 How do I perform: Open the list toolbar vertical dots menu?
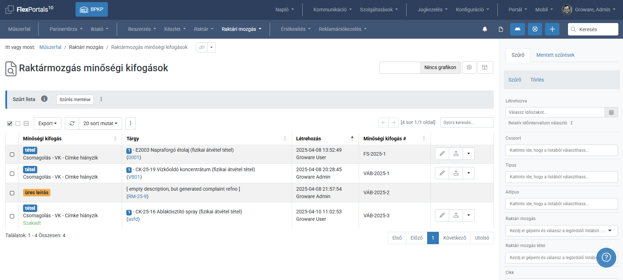[x=131, y=123]
